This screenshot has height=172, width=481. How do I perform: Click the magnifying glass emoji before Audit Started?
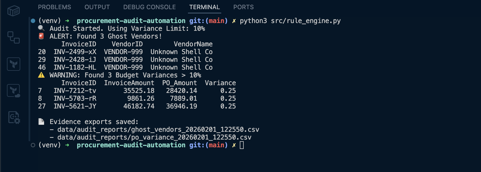41,28
